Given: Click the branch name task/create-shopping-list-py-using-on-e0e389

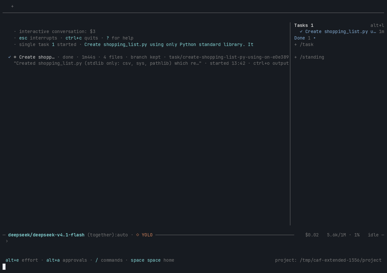Looking at the screenshot, I should pos(229,57).
